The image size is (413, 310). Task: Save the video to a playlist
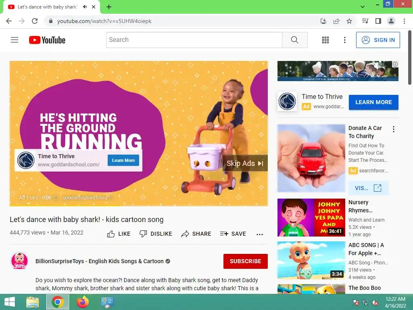[233, 234]
